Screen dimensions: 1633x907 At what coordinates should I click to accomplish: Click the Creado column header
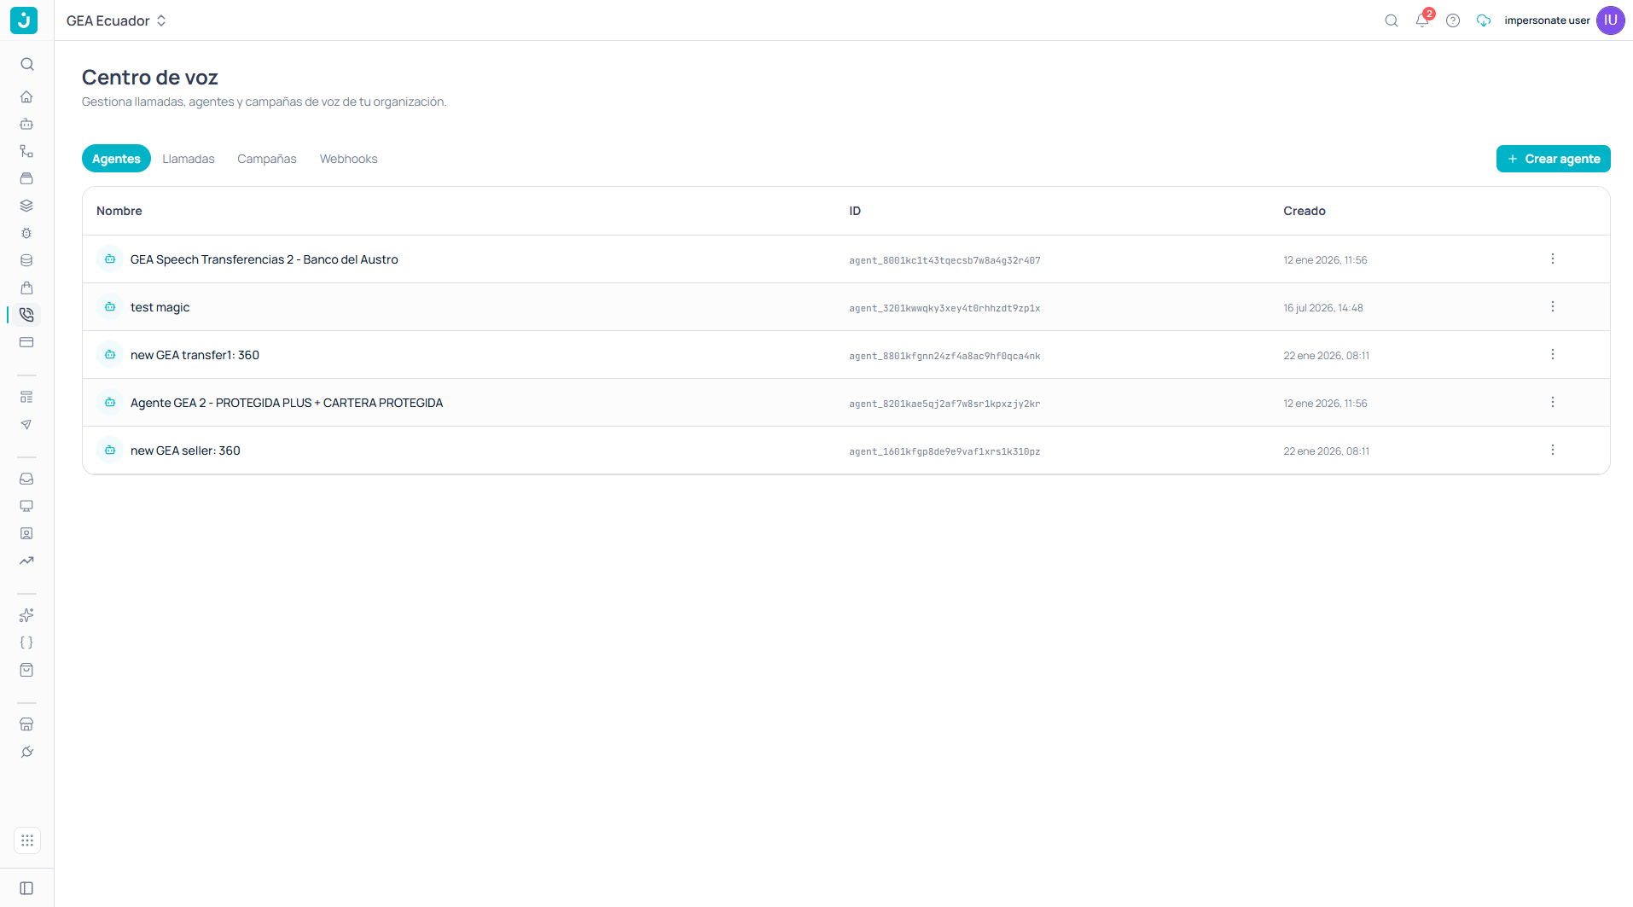(1305, 211)
